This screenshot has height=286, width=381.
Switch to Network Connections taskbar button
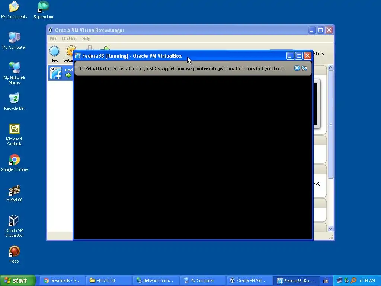[x=156, y=280]
